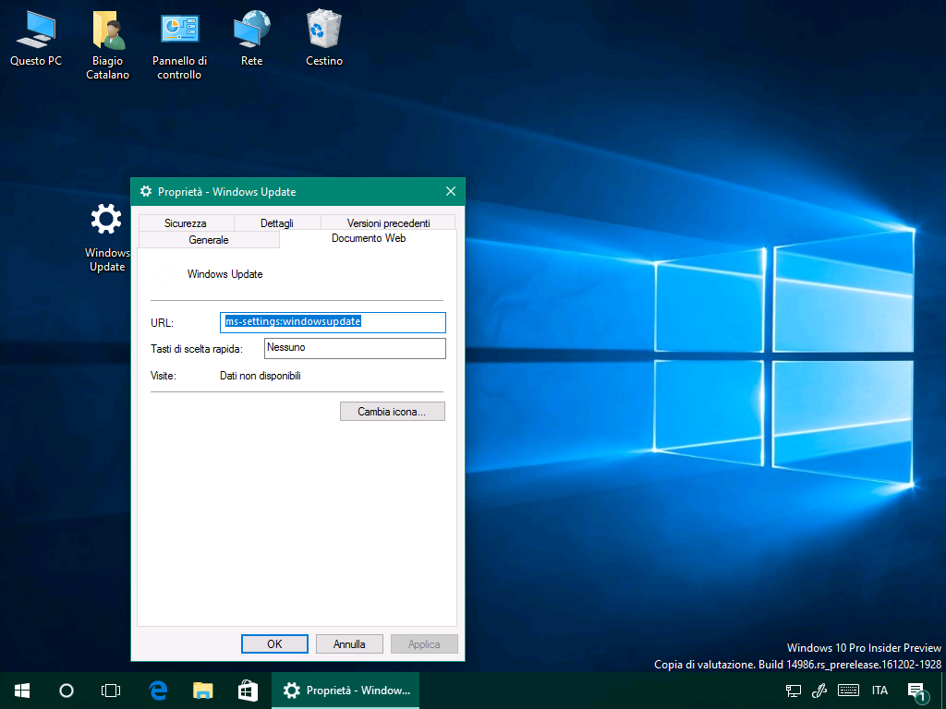The width and height of the screenshot is (946, 709).
Task: Open the Store from the taskbar
Action: click(248, 691)
